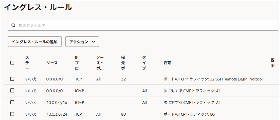280x120 pixels.
Task: Expand the アクション chevron arrow
Action: [x=94, y=42]
